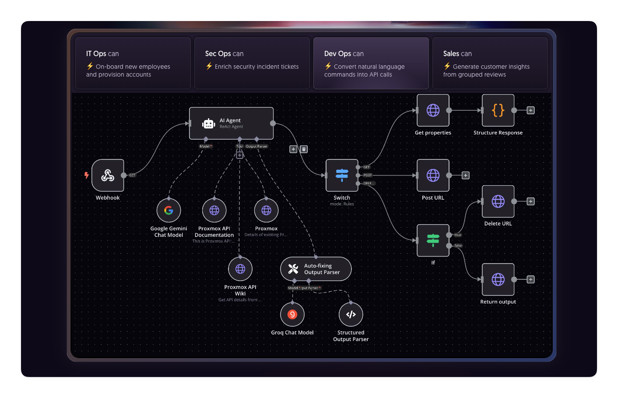The image size is (618, 398).
Task: Open the Proxmox API Wiki tool node
Action: point(240,269)
